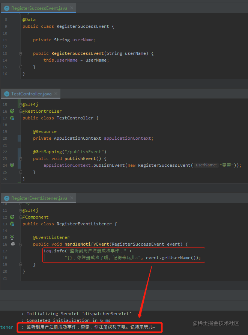
Task: Click the event publisher gutter icon beside applicationContext.publishEvent
Action: pyautogui.click(x=12, y=165)
